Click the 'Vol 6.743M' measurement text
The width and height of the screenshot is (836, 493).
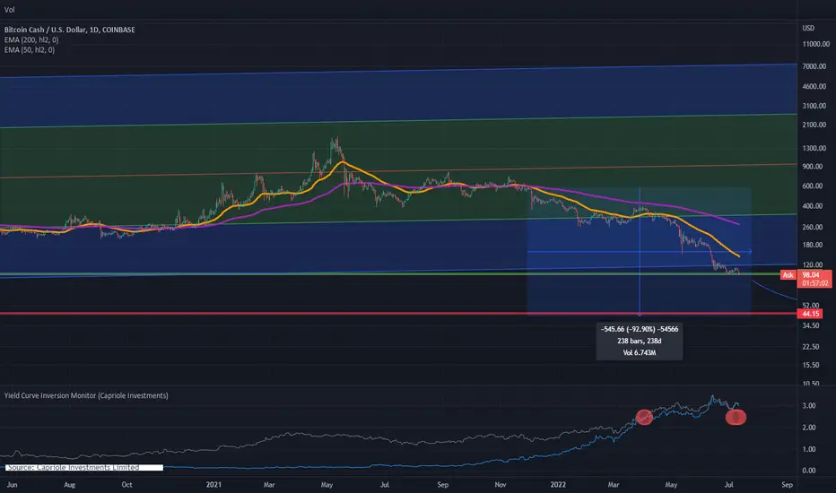640,353
